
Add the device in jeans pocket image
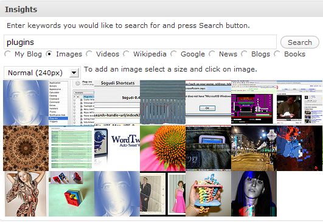coord(208,148)
